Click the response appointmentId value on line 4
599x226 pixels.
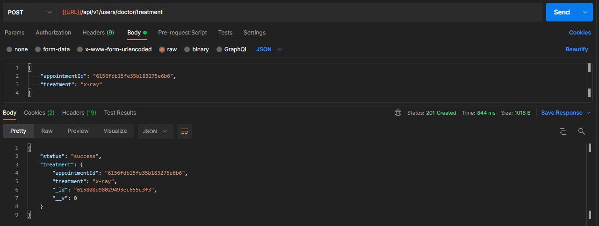point(146,173)
